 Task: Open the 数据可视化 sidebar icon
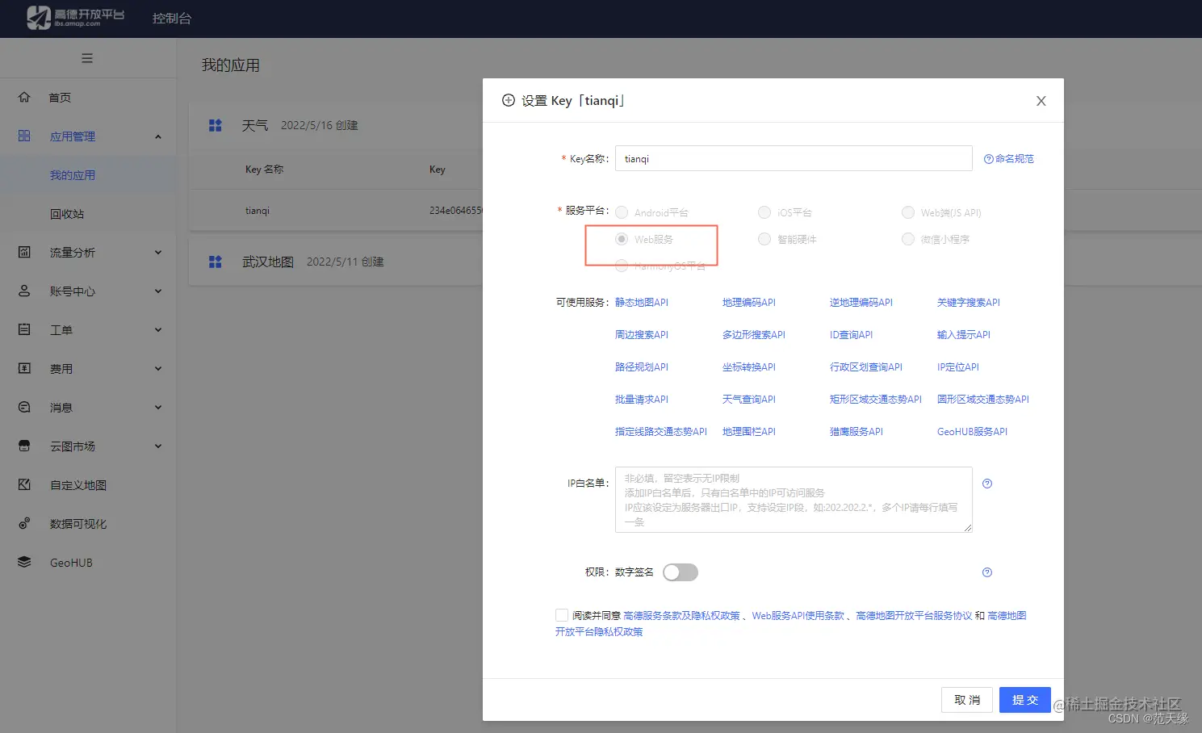23,523
